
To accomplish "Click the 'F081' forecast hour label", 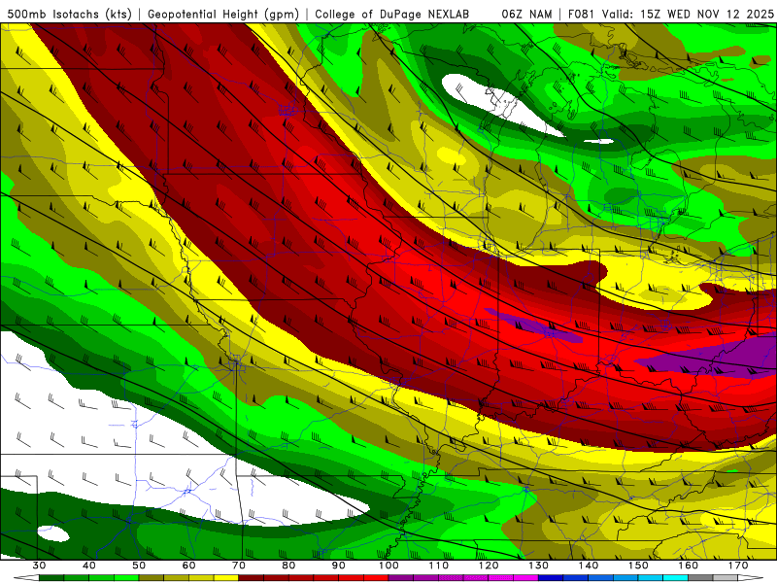I will click(x=582, y=15).
